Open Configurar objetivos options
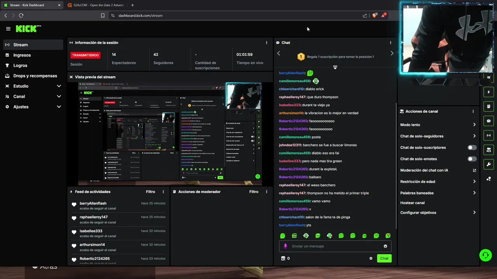The height and width of the screenshot is (279, 497). pos(438,212)
